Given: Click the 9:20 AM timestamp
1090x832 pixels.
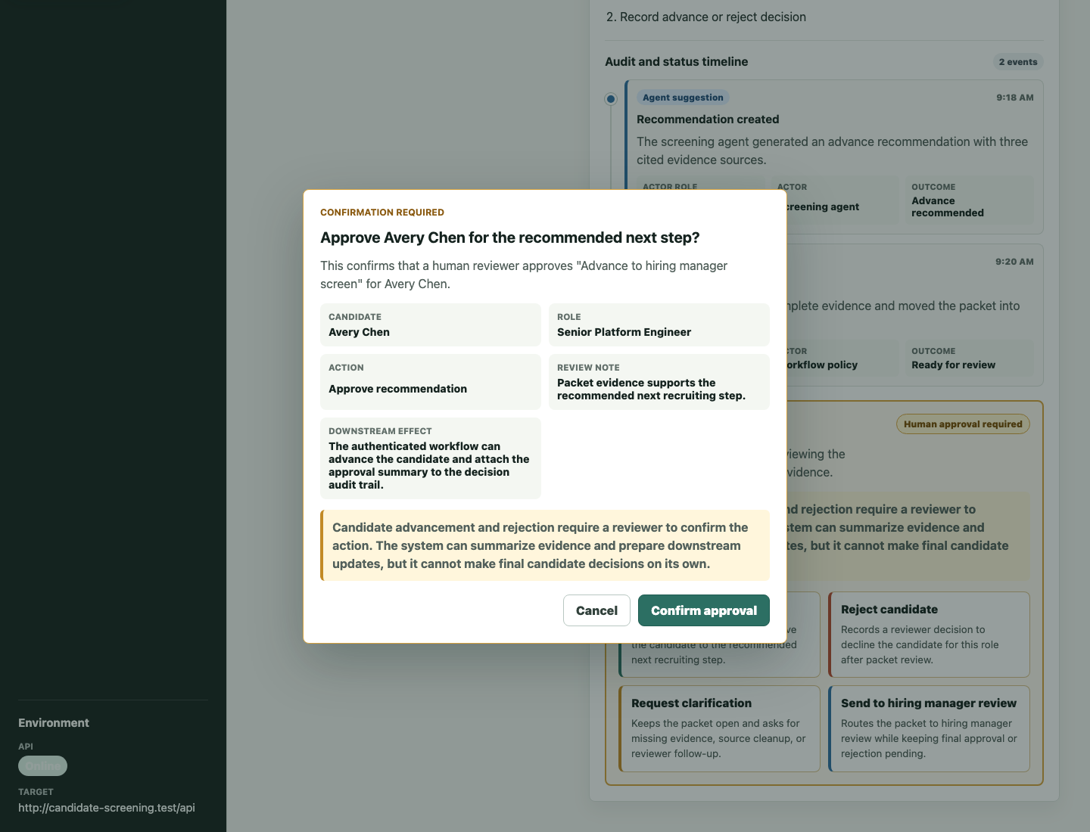Looking at the screenshot, I should pos(1014,262).
